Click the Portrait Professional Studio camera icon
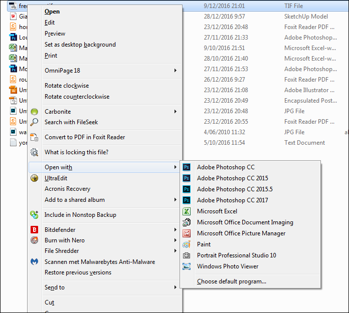Screen dimensions: 349x313 187,255
